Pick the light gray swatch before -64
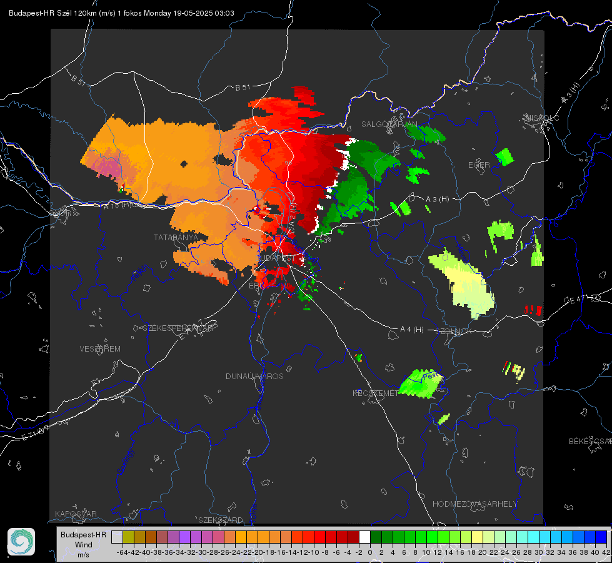612x563 pixels. tap(117, 537)
